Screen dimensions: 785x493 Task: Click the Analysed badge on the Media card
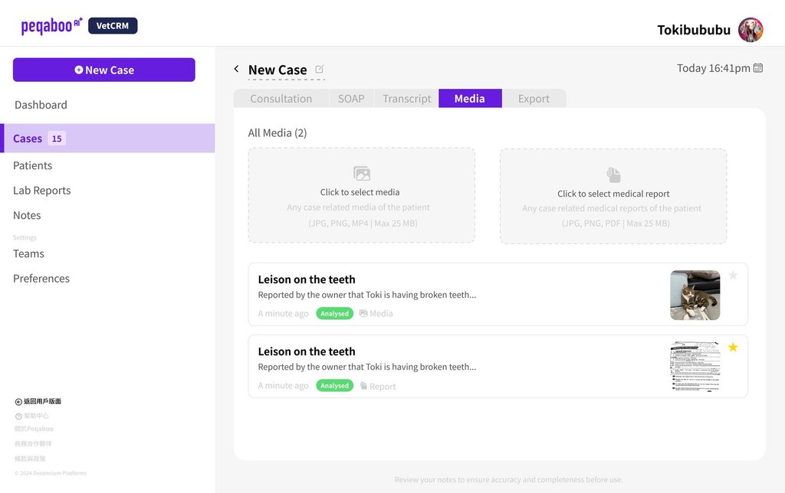[x=334, y=314]
